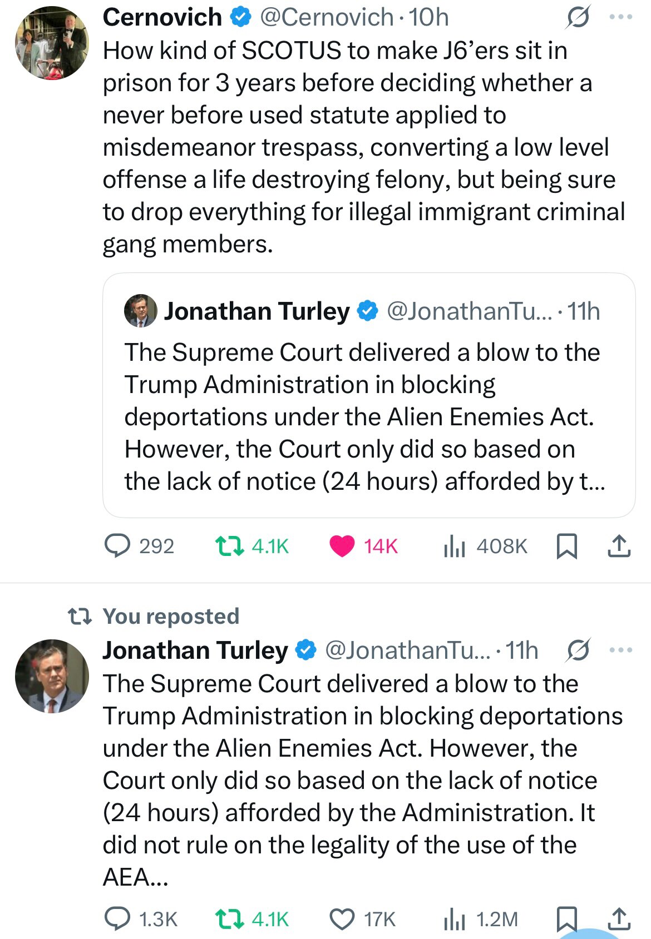The image size is (651, 939).
Task: Bookmark Cernovich's post
Action: [566, 546]
